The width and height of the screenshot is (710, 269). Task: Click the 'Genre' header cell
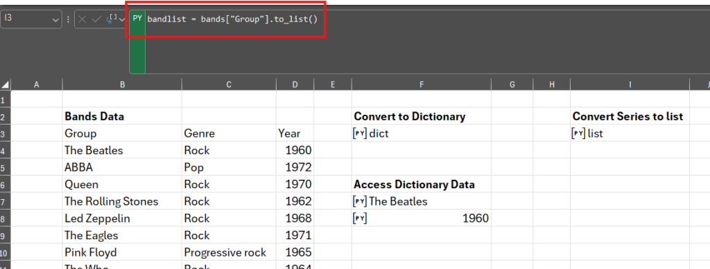[x=229, y=133]
